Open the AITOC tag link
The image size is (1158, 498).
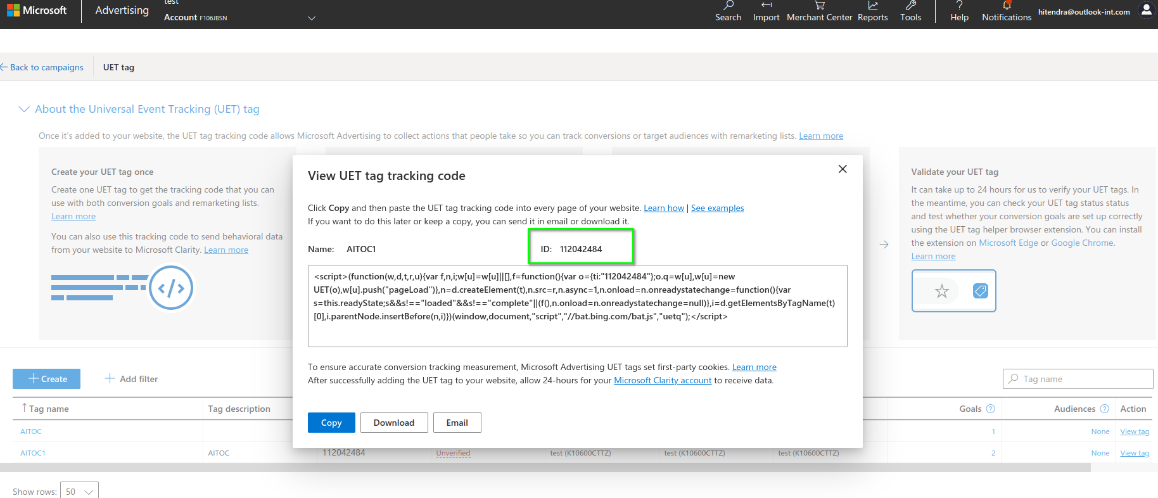click(x=31, y=431)
